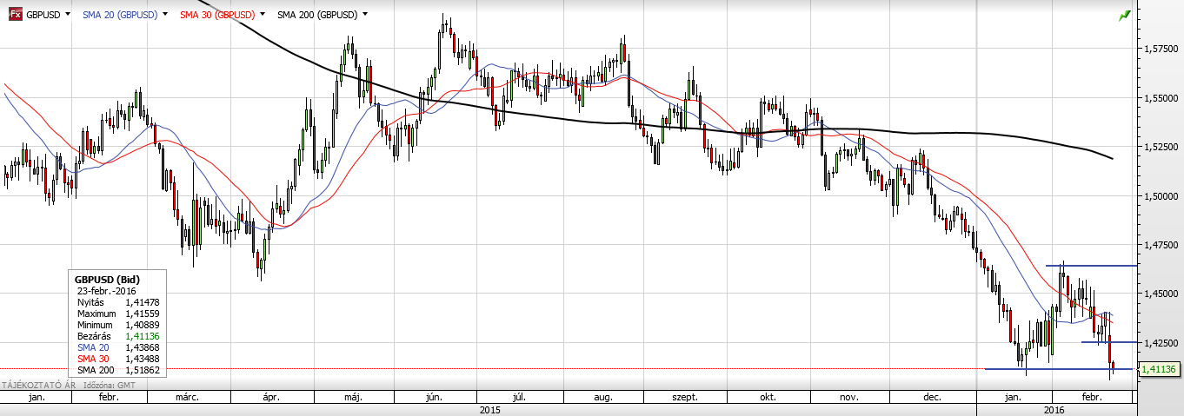Click the Maximum value 1,41559
Image resolution: width=1184 pixels, height=416 pixels.
[143, 313]
